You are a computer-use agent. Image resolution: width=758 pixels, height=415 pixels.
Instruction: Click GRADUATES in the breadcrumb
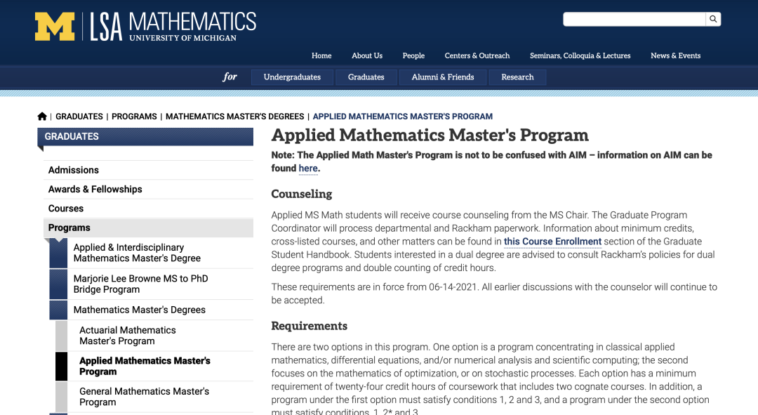79,117
